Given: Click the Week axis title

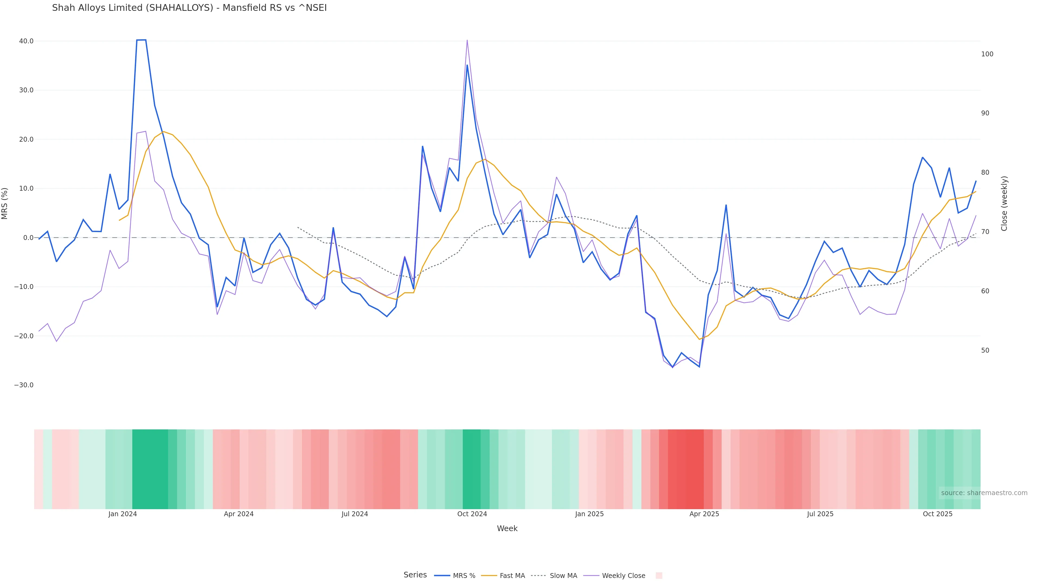Looking at the screenshot, I should click(507, 528).
